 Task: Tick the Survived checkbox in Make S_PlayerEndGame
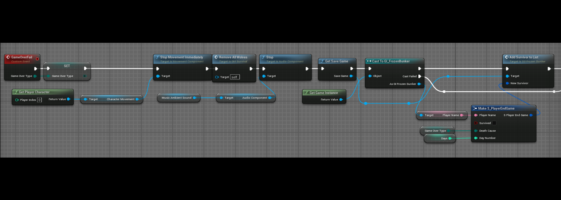(494, 123)
